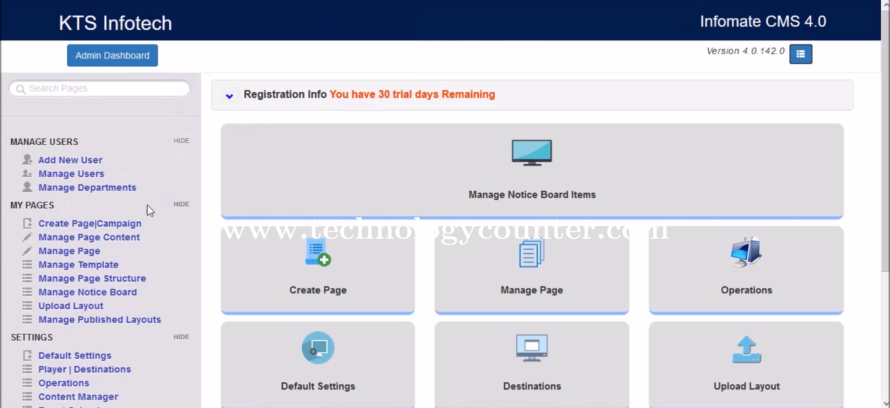The height and width of the screenshot is (408, 890).
Task: Open the Default Settings tile label
Action: (318, 386)
